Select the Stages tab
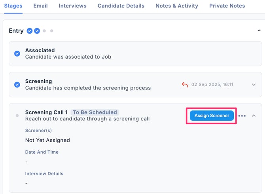The width and height of the screenshot is (265, 194). coord(13,6)
